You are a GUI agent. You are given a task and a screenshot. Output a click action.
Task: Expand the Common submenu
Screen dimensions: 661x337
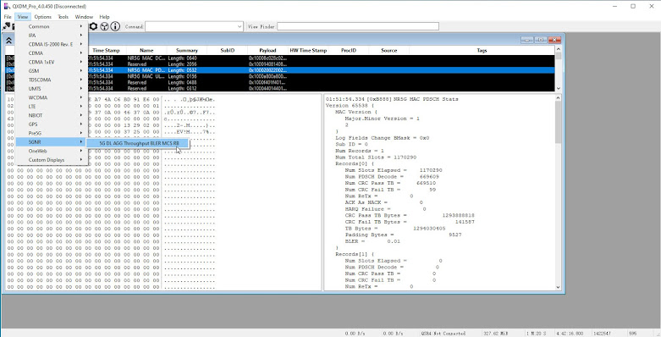coord(52,26)
